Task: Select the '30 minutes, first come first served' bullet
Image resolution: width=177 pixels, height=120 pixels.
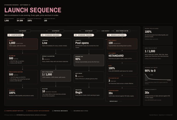Action: coord(20,79)
